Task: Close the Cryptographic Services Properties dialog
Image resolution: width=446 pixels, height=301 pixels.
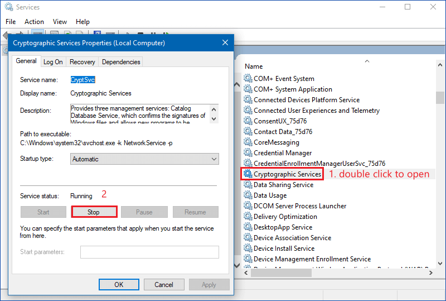Action: 225,43
